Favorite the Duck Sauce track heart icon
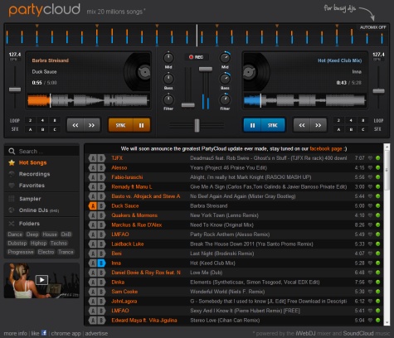The image size is (394, 338). click(x=370, y=205)
